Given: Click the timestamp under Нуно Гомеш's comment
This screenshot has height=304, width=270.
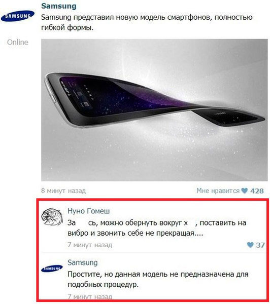Looking at the screenshot, I should [90, 245].
